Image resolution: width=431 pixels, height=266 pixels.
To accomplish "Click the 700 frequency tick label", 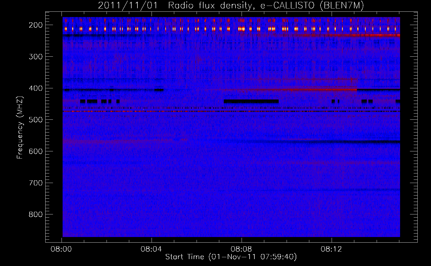I will tap(36, 183).
